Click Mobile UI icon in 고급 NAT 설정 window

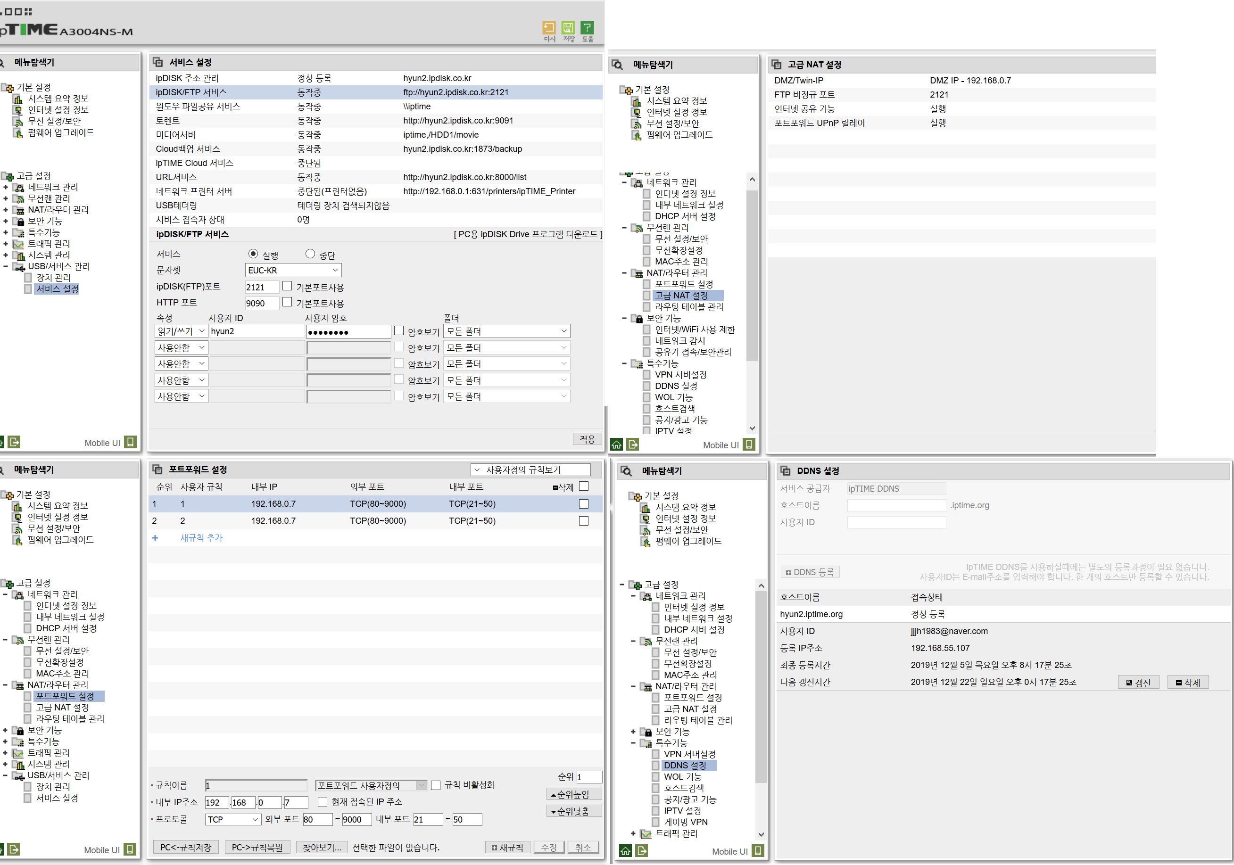[x=749, y=445]
